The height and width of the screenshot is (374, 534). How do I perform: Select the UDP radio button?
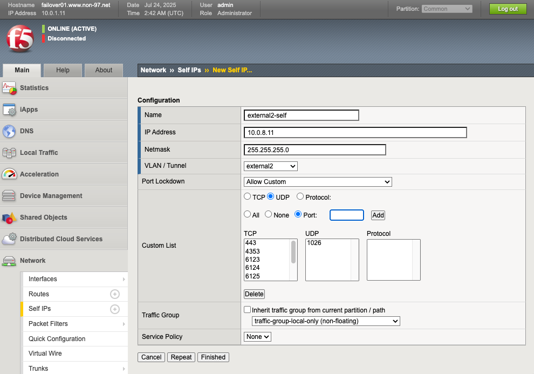pos(271,196)
